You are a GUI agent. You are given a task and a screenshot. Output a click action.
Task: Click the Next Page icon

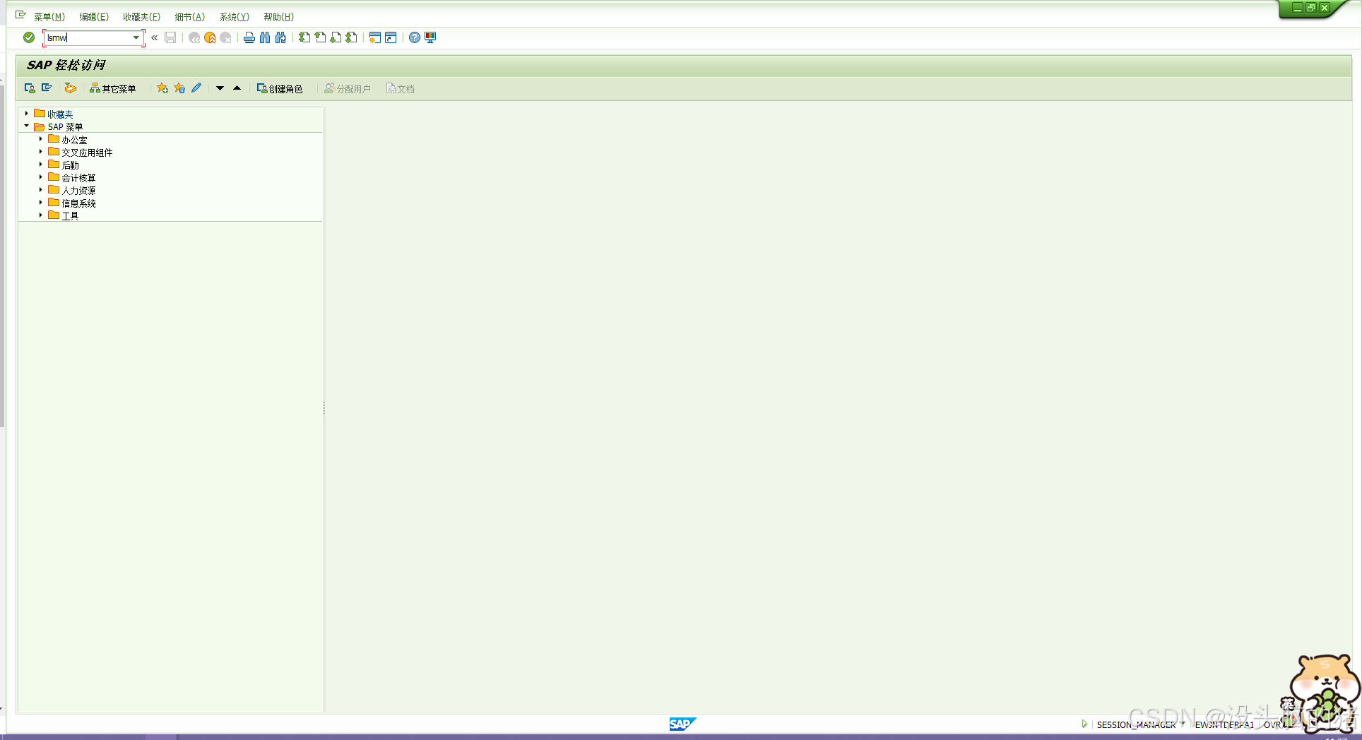pos(336,37)
